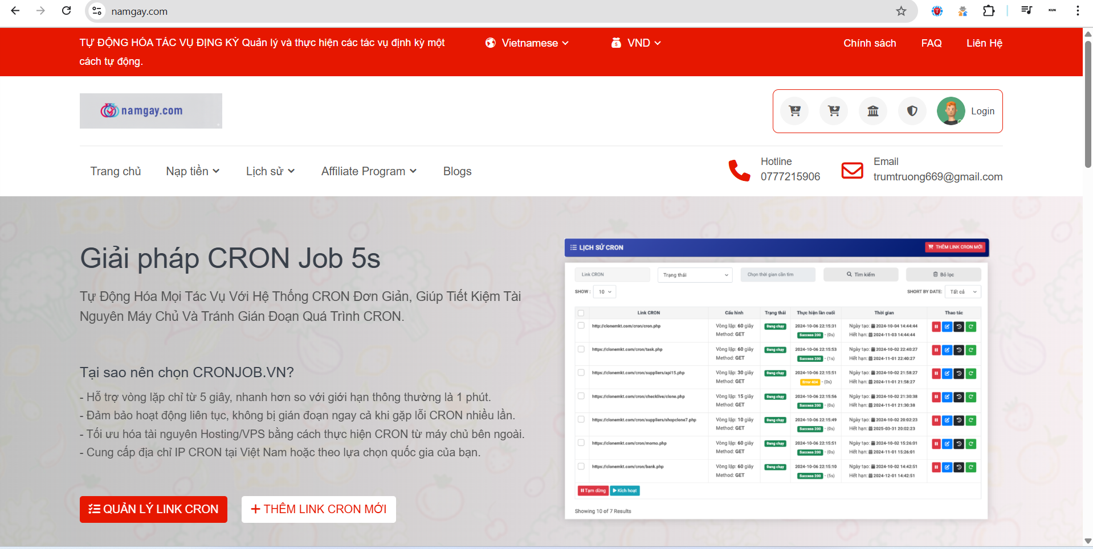This screenshot has height=549, width=1093.
Task: Open the FAQ link in top bar
Action: coord(931,43)
